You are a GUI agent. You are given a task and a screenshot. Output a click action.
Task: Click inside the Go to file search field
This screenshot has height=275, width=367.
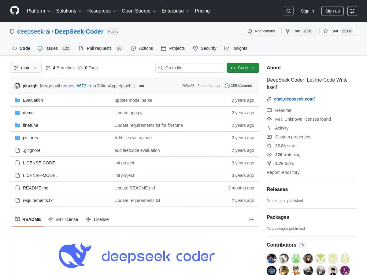(190, 68)
